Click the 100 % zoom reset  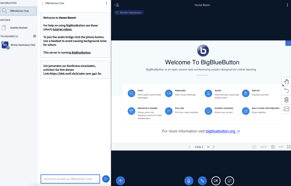point(263,147)
